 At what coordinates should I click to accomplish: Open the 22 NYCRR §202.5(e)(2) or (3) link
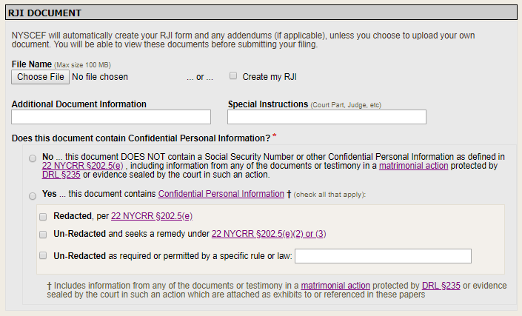[x=269, y=234]
